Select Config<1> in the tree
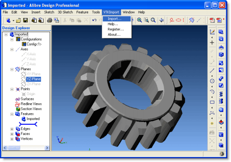The width and height of the screenshot is (231, 162). [x=34, y=44]
